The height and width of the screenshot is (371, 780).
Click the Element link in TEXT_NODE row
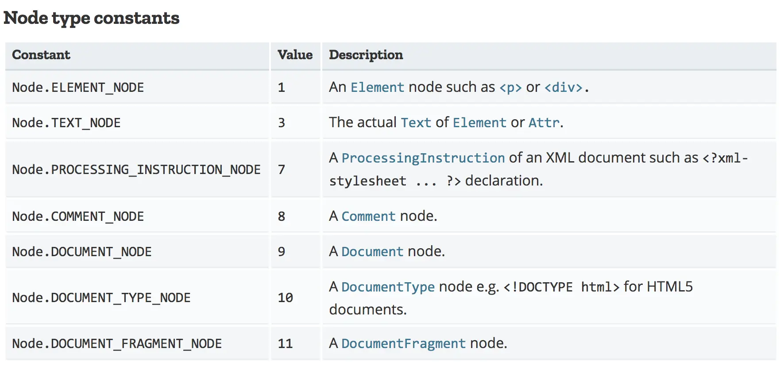tap(479, 123)
